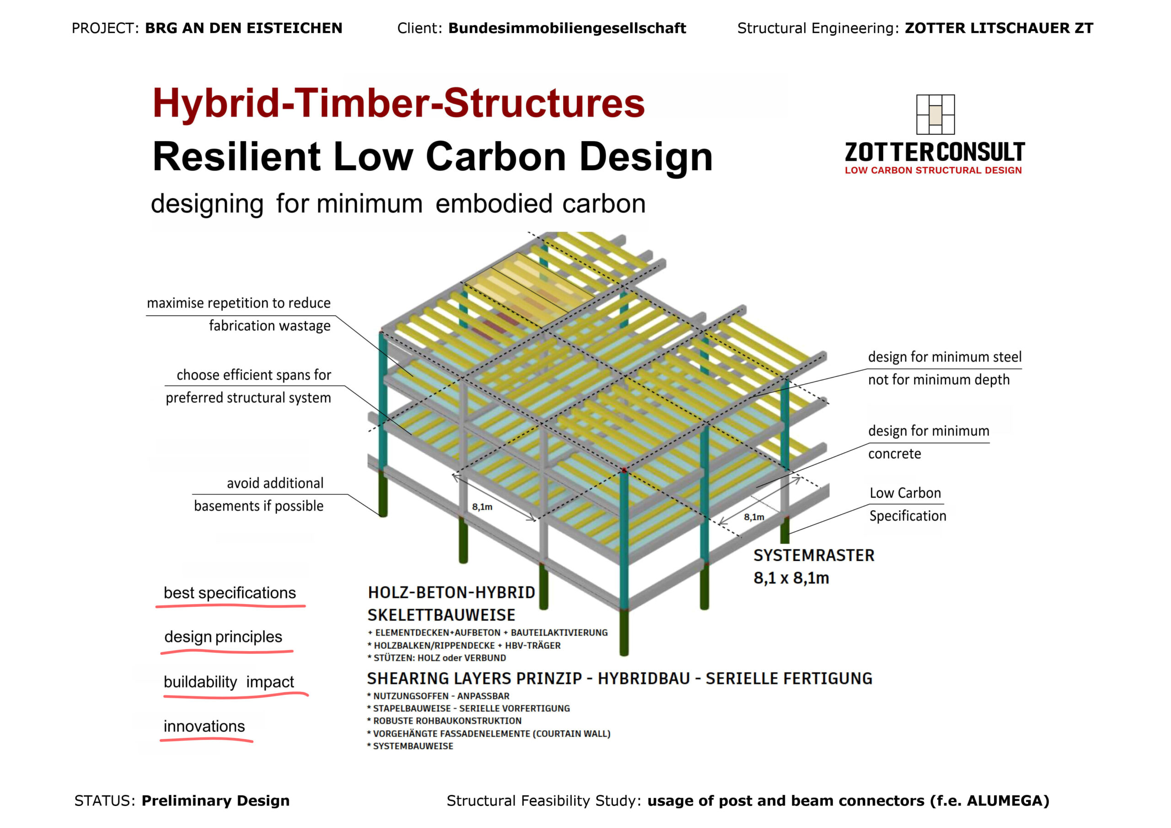The width and height of the screenshot is (1171, 828).
Task: Click the ZOTTERCONSULT company name text
Action: click(935, 152)
